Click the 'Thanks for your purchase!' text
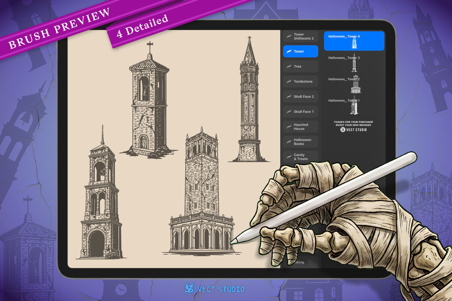Viewport: 452px width, 301px height. pos(353,122)
